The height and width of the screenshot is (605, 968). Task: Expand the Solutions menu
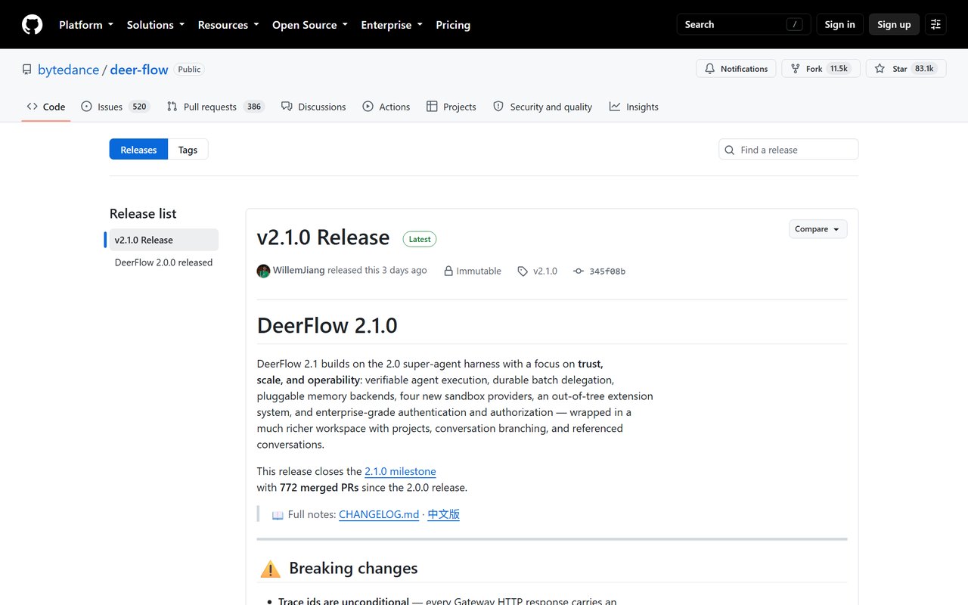pyautogui.click(x=155, y=24)
